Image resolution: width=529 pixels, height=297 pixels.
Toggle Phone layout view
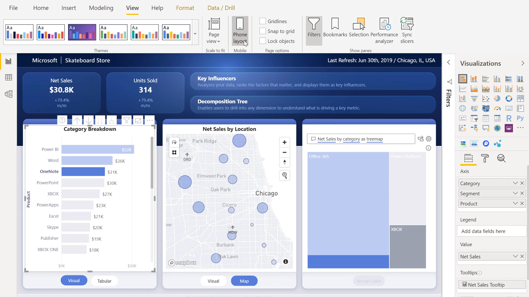pos(240,31)
